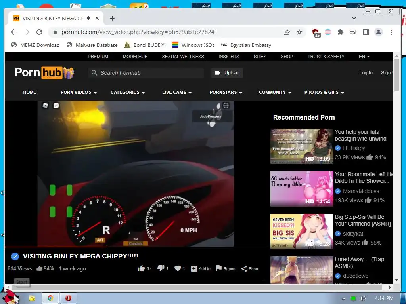Open the HTHarpy channel link
Viewport: 406px width, 304px height.
click(354, 148)
